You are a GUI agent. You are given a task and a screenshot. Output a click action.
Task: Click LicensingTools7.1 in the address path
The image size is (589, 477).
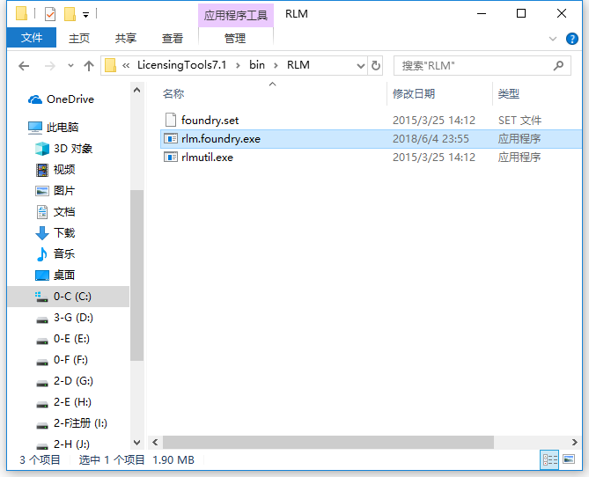[182, 65]
